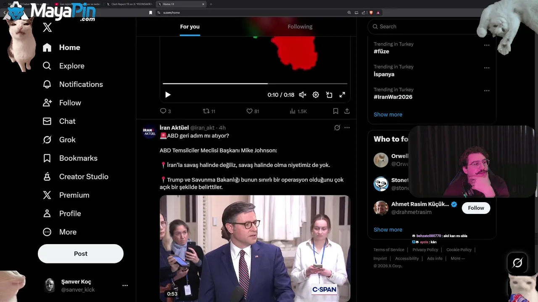
Task: Seek on the video progress bar
Action: (x=255, y=83)
